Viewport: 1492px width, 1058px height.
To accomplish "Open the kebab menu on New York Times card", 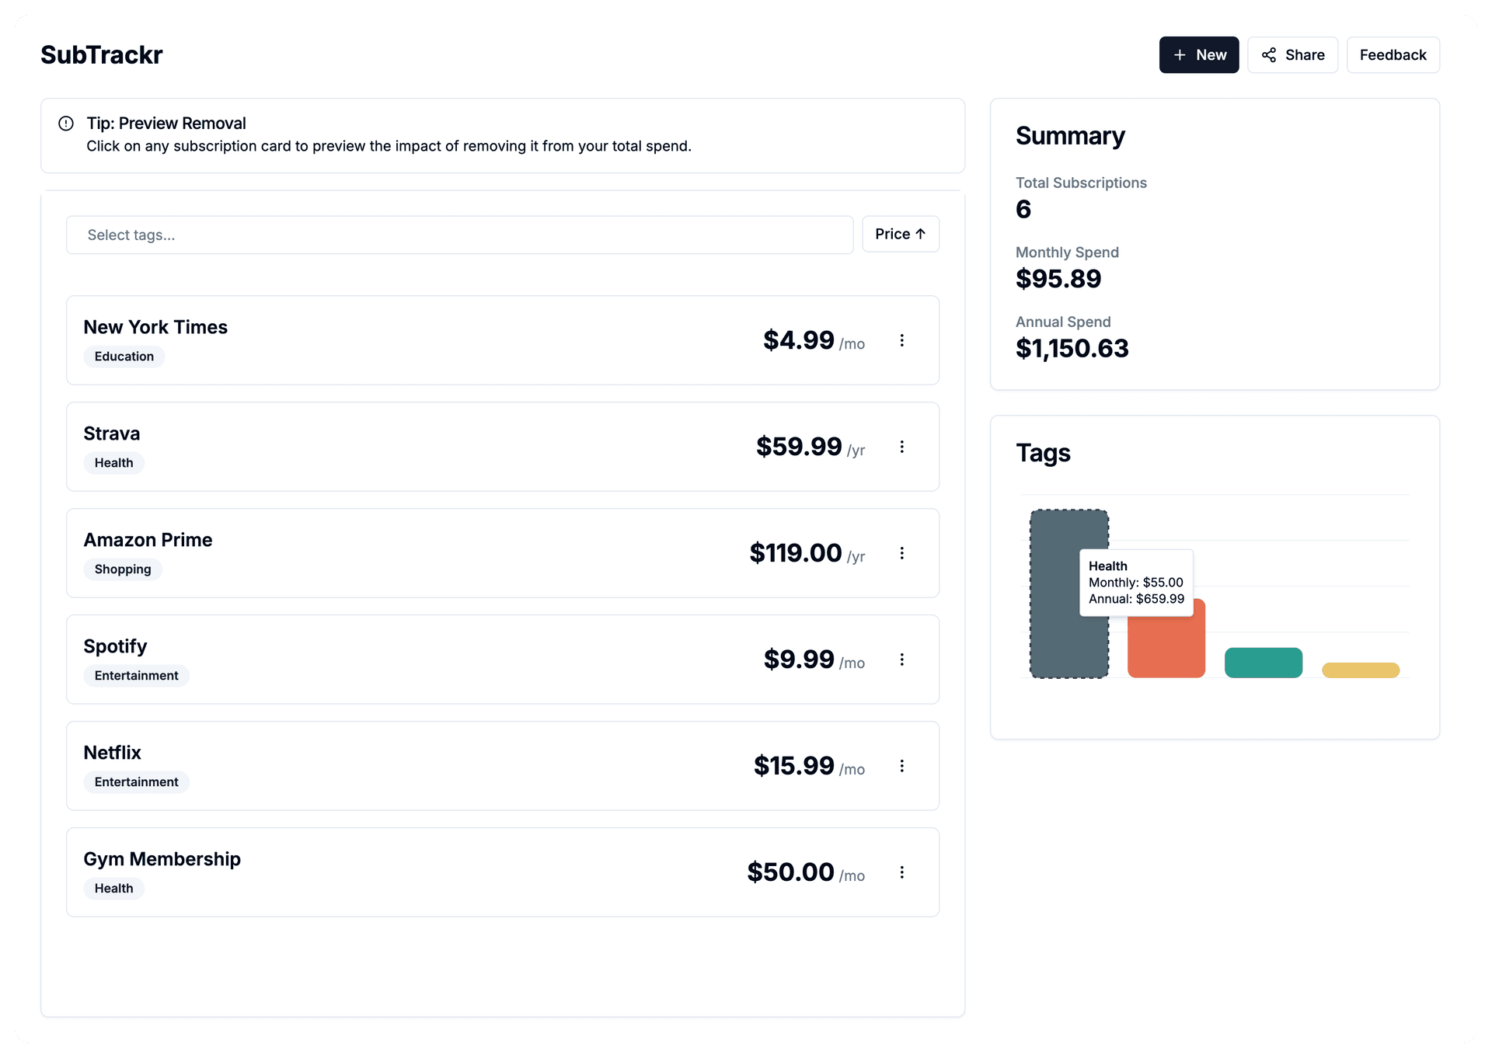I will [902, 340].
